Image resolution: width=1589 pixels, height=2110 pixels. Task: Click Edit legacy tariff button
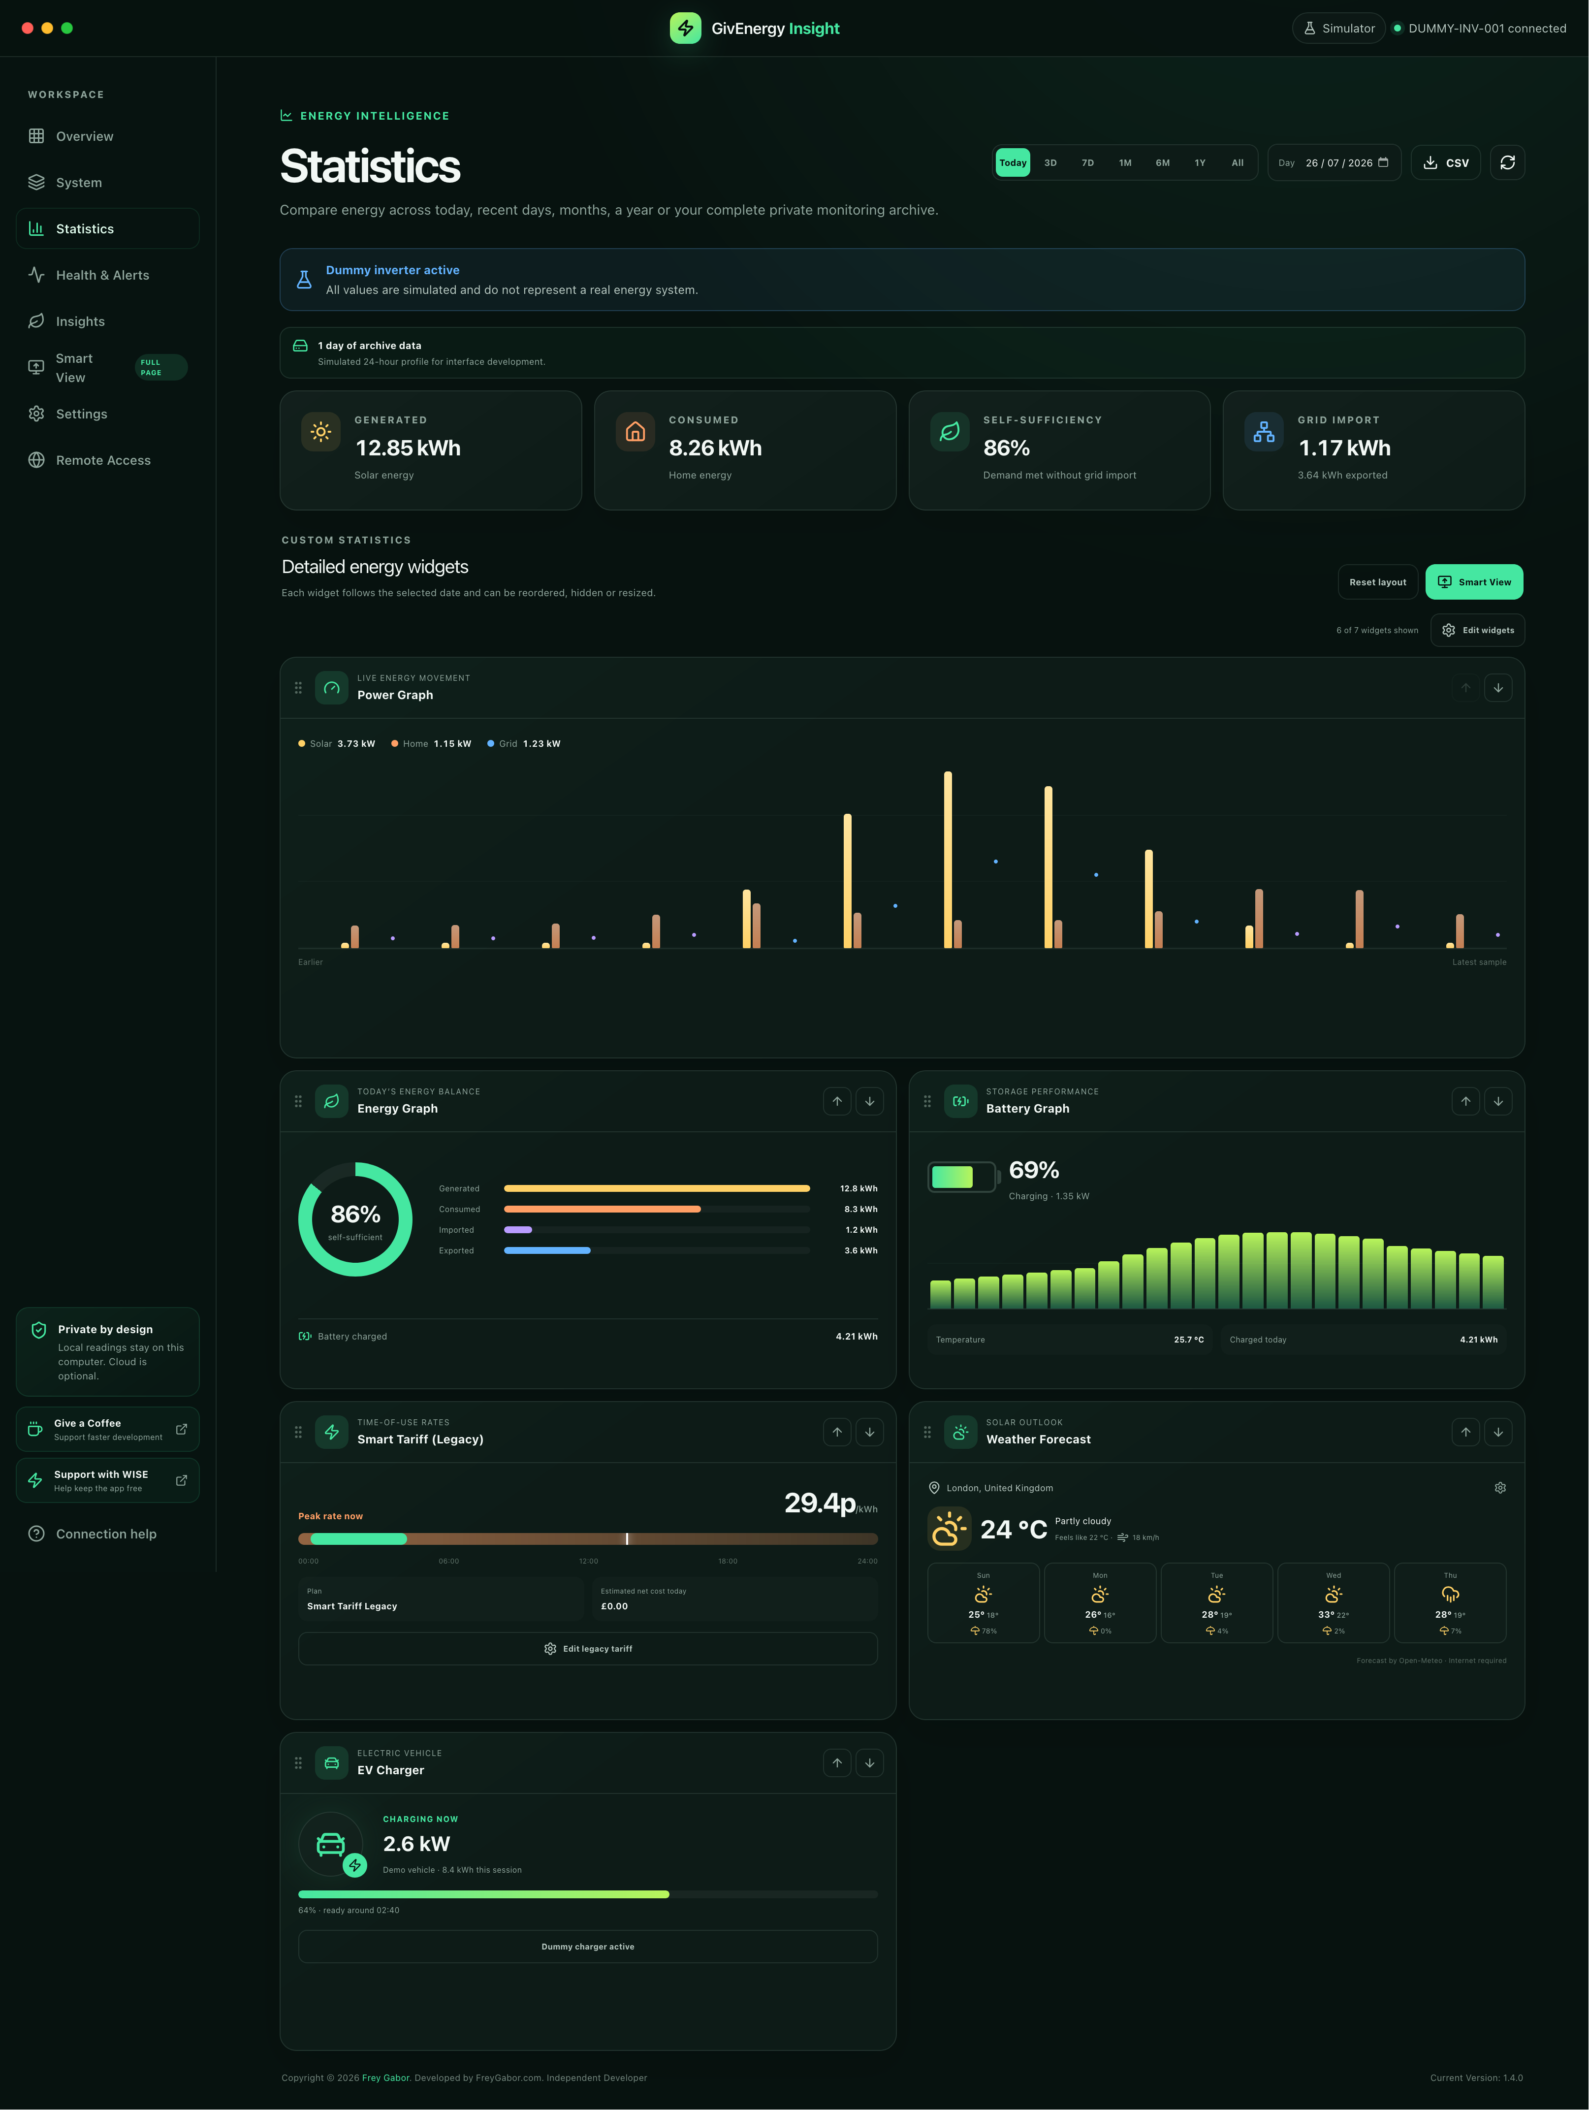pyautogui.click(x=588, y=1649)
